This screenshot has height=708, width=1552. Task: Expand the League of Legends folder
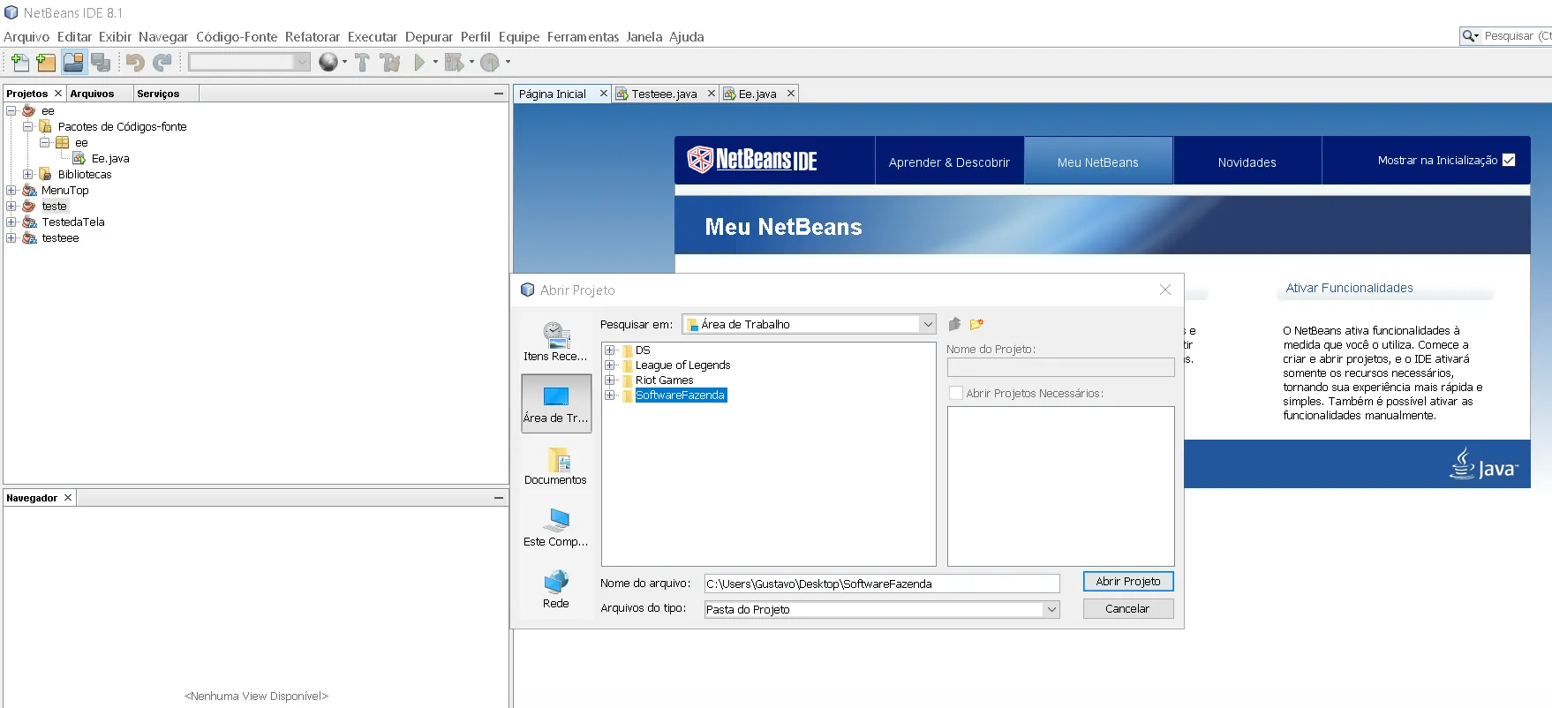609,365
